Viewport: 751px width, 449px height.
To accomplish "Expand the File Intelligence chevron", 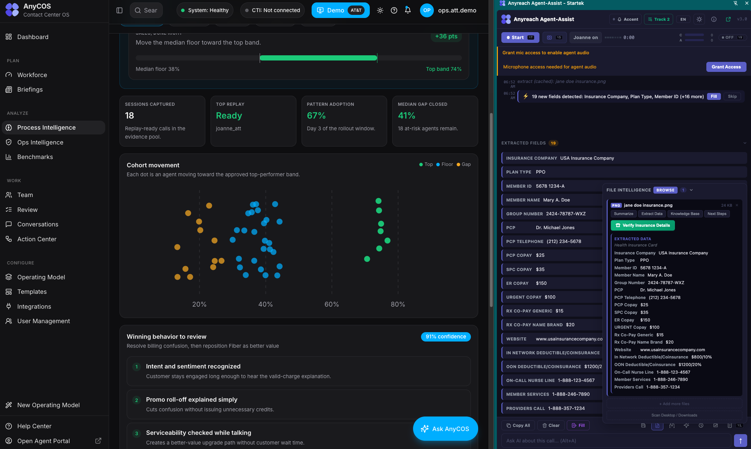I will [691, 190].
